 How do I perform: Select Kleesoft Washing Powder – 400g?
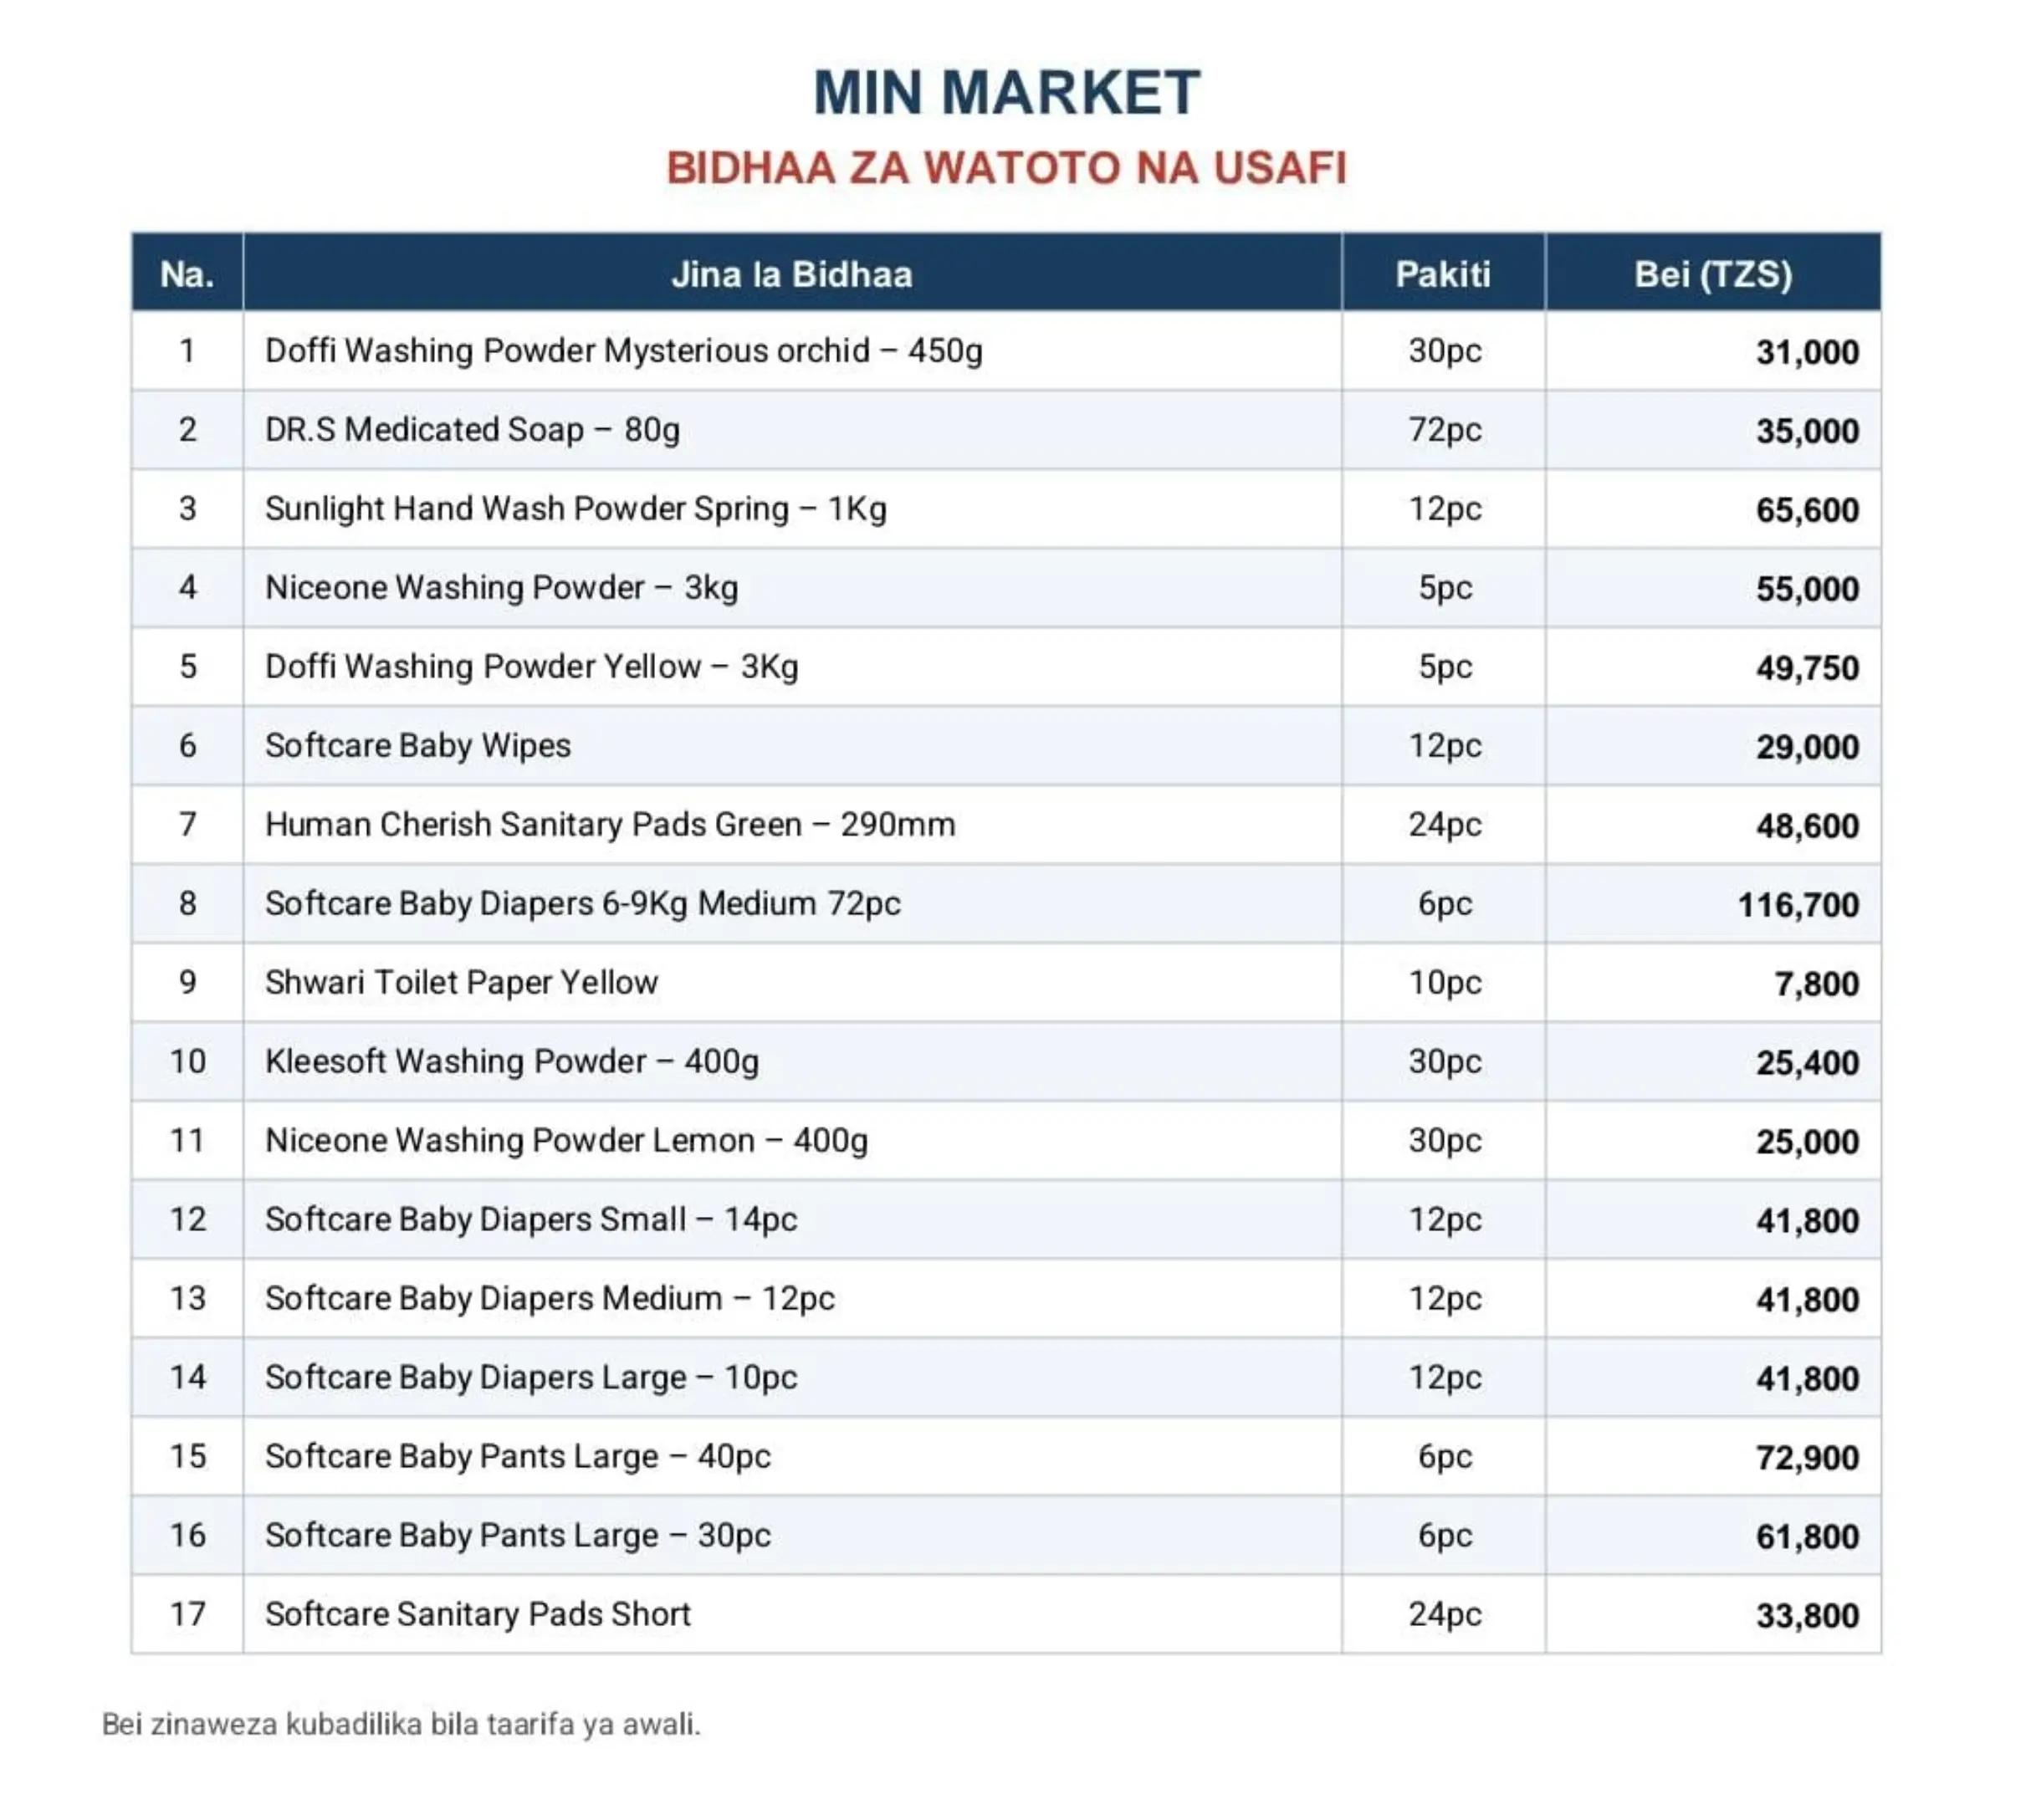(x=511, y=1062)
